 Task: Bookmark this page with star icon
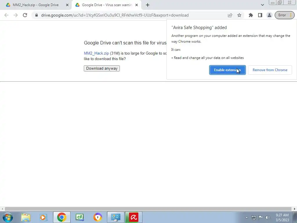pos(239,15)
